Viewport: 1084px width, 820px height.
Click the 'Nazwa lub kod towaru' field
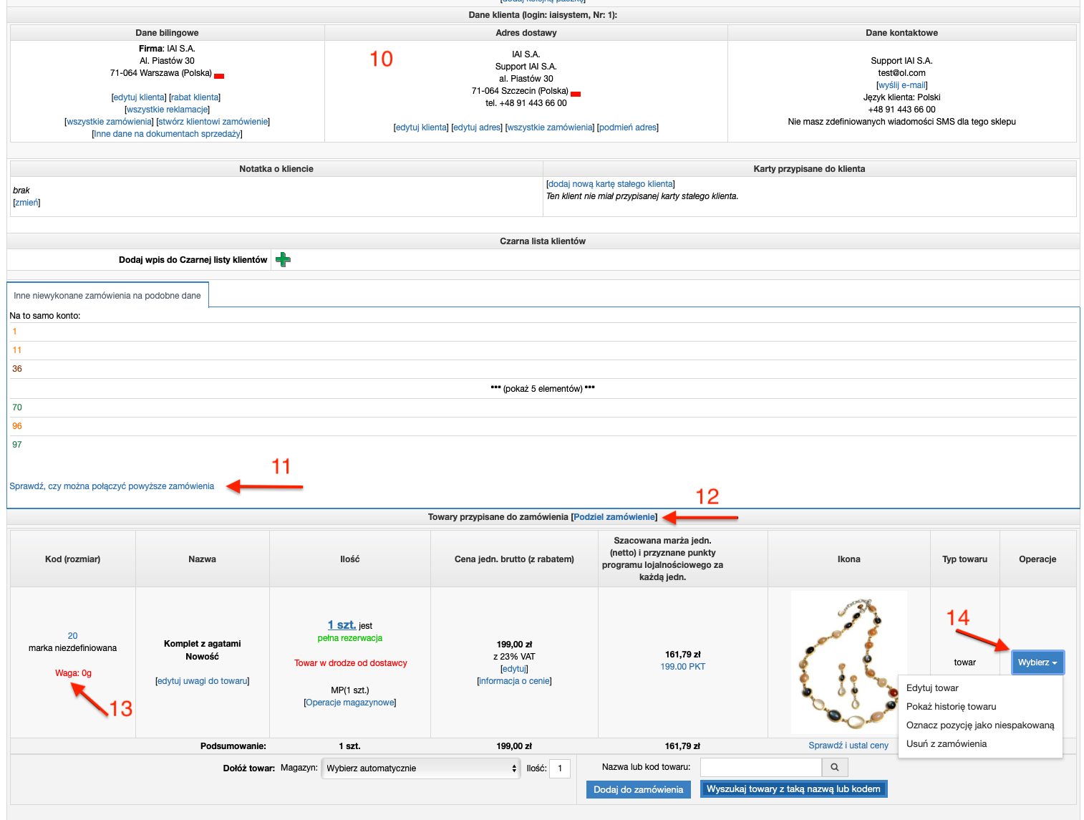point(760,767)
